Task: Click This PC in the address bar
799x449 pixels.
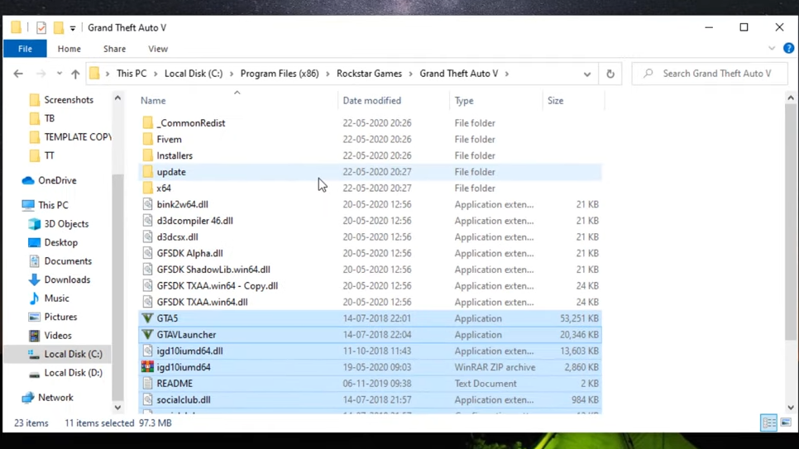Action: click(x=132, y=74)
